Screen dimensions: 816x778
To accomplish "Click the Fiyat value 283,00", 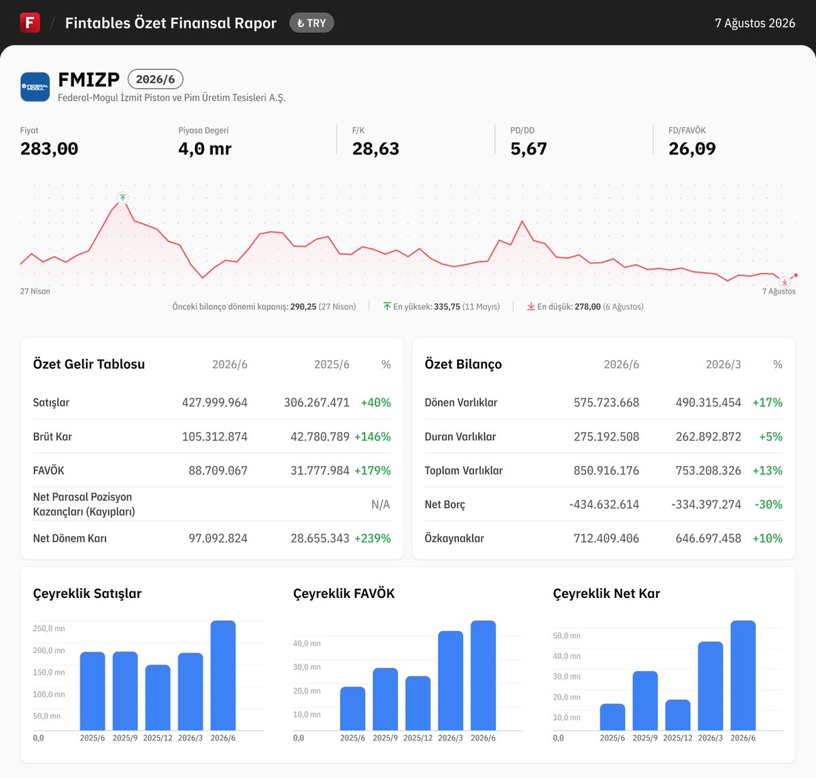I will (49, 149).
